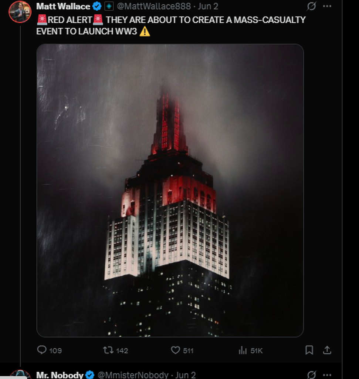Open the @MattWallace888 handle link
359x379 pixels.
(x=154, y=6)
